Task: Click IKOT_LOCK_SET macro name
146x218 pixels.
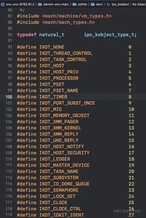Action: (x=57, y=196)
